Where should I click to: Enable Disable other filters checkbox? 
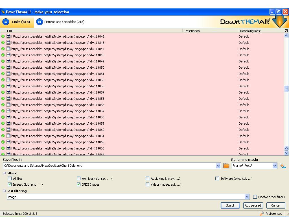coord(255,197)
